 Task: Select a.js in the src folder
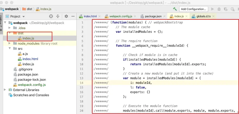coord(25,54)
